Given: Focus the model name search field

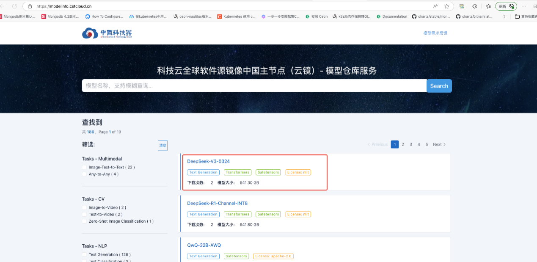Looking at the screenshot, I should (x=254, y=86).
